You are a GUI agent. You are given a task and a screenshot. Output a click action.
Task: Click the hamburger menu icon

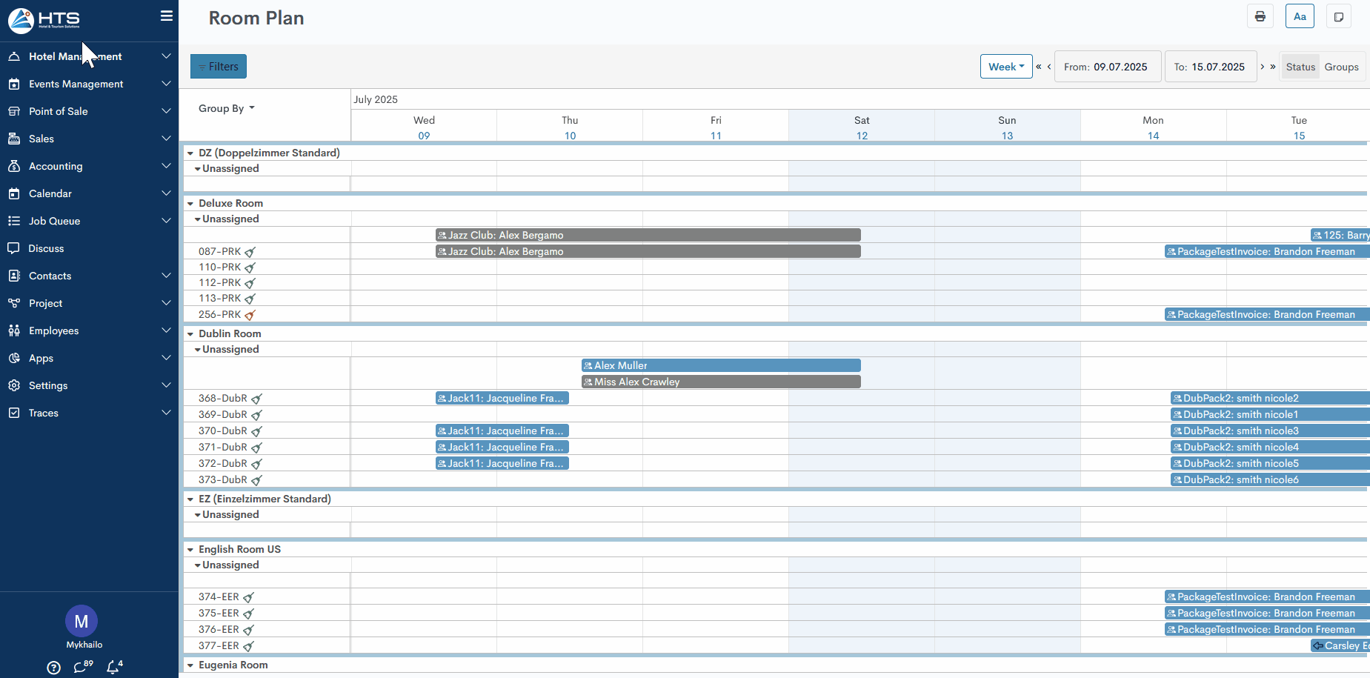point(167,16)
